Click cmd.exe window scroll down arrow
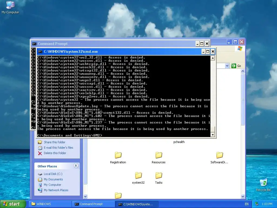Image resolution: width=277 pixels, height=208 pixels. coord(213,135)
